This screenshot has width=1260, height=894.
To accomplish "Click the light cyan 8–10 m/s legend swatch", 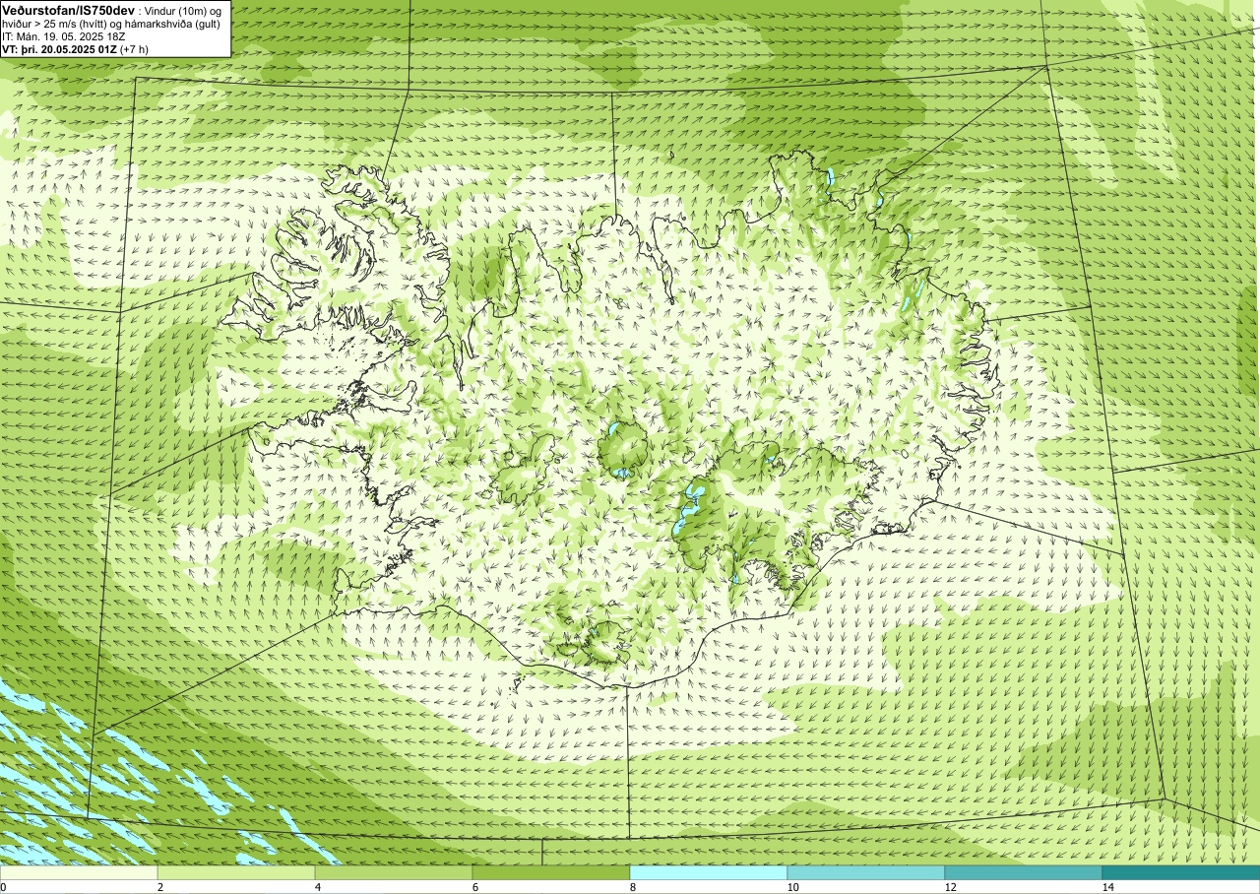I will click(x=709, y=872).
